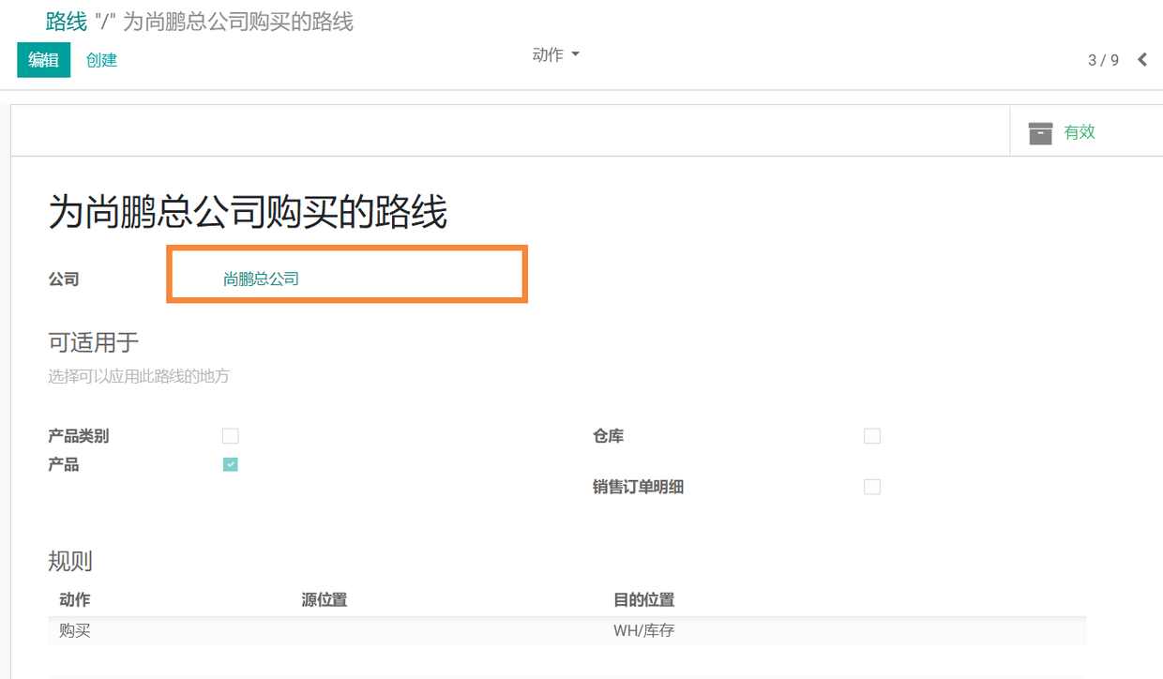1163x679 pixels.
Task: Sort by the 源位置 column header
Action: coord(325,600)
